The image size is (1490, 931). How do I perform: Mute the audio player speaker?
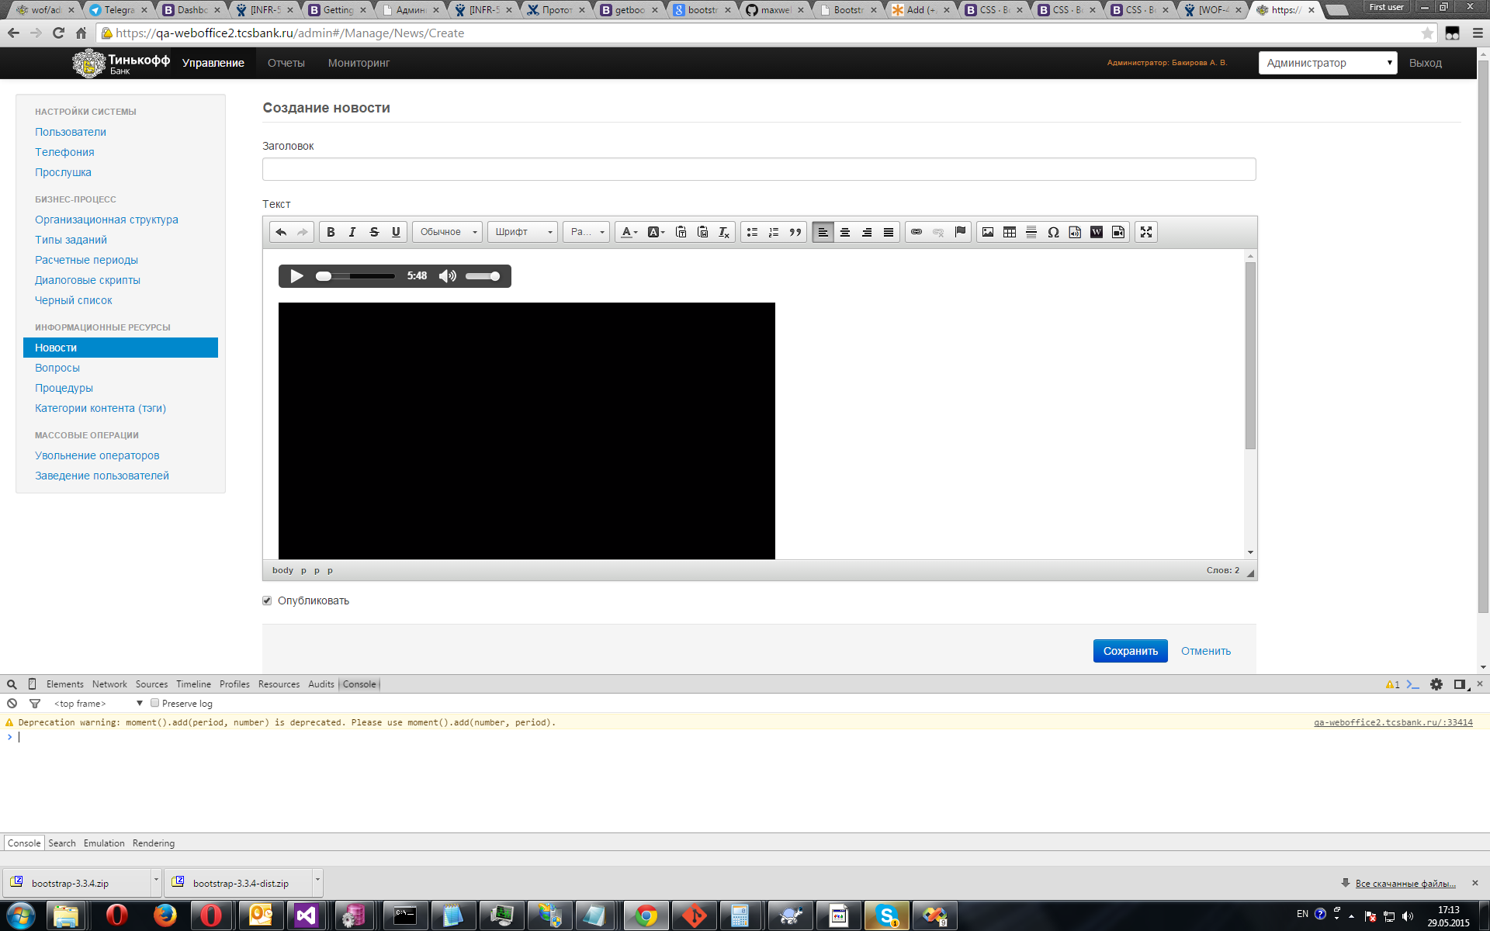pos(448,276)
